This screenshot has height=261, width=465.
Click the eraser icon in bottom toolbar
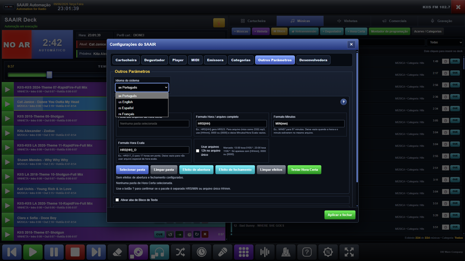point(117,252)
